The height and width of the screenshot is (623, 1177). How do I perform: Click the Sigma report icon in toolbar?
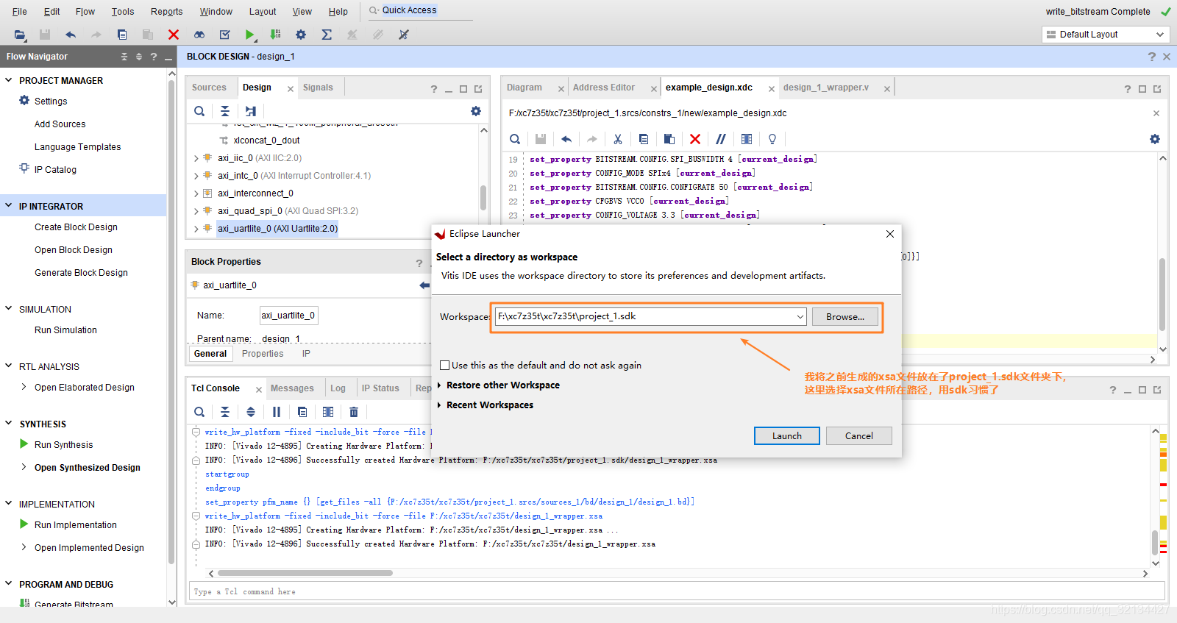pos(327,35)
